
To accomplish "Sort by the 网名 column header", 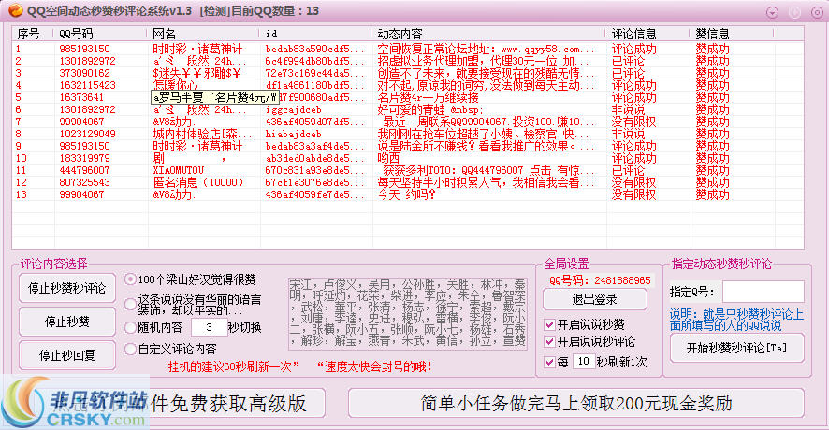I will click(203, 34).
